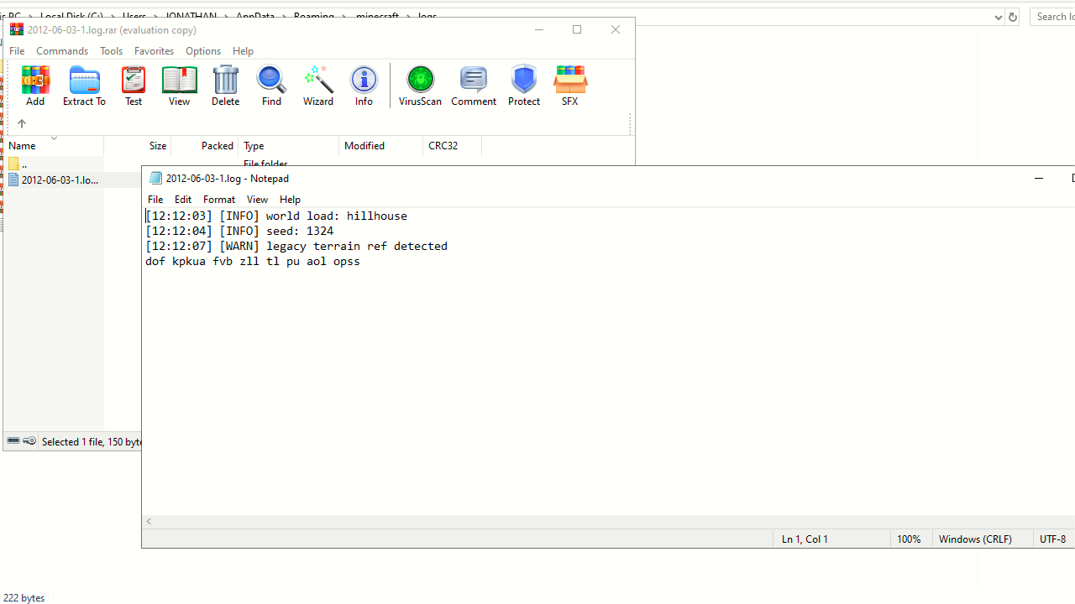Click the '222 bytes' Explorer status text
The height and width of the screenshot is (604, 1075).
pos(24,598)
